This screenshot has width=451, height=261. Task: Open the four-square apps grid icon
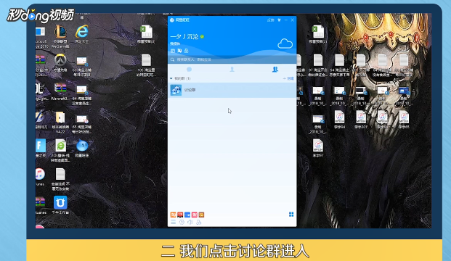pos(291,215)
